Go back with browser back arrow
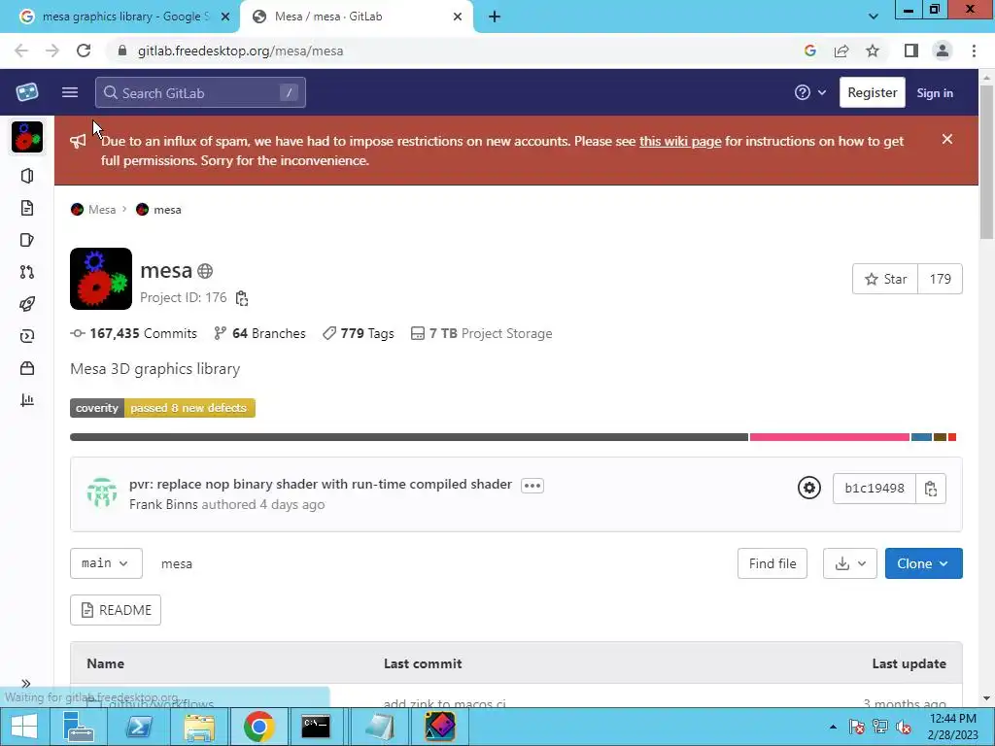995x746 pixels. click(x=21, y=51)
